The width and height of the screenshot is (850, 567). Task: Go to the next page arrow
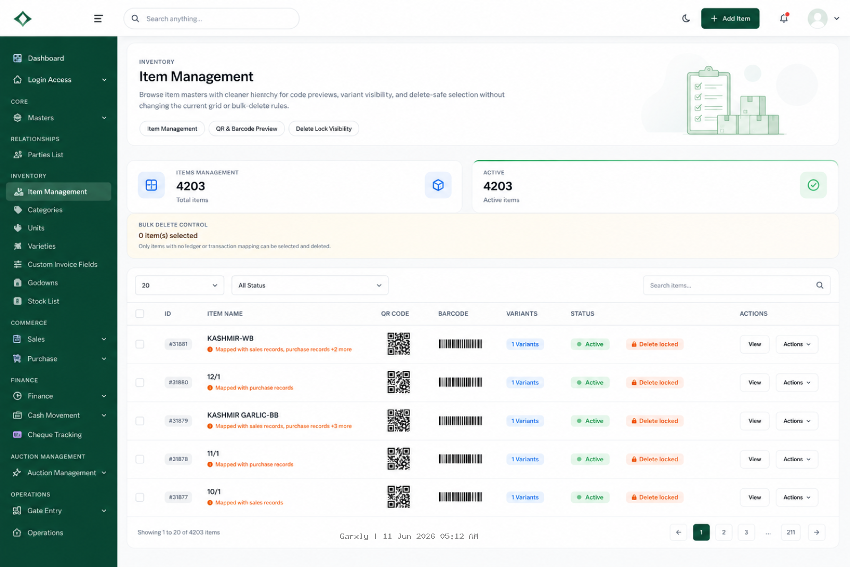tap(817, 532)
